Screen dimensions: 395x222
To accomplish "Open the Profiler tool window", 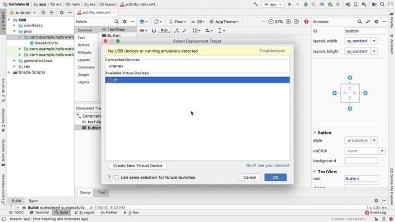I will (x=109, y=213).
